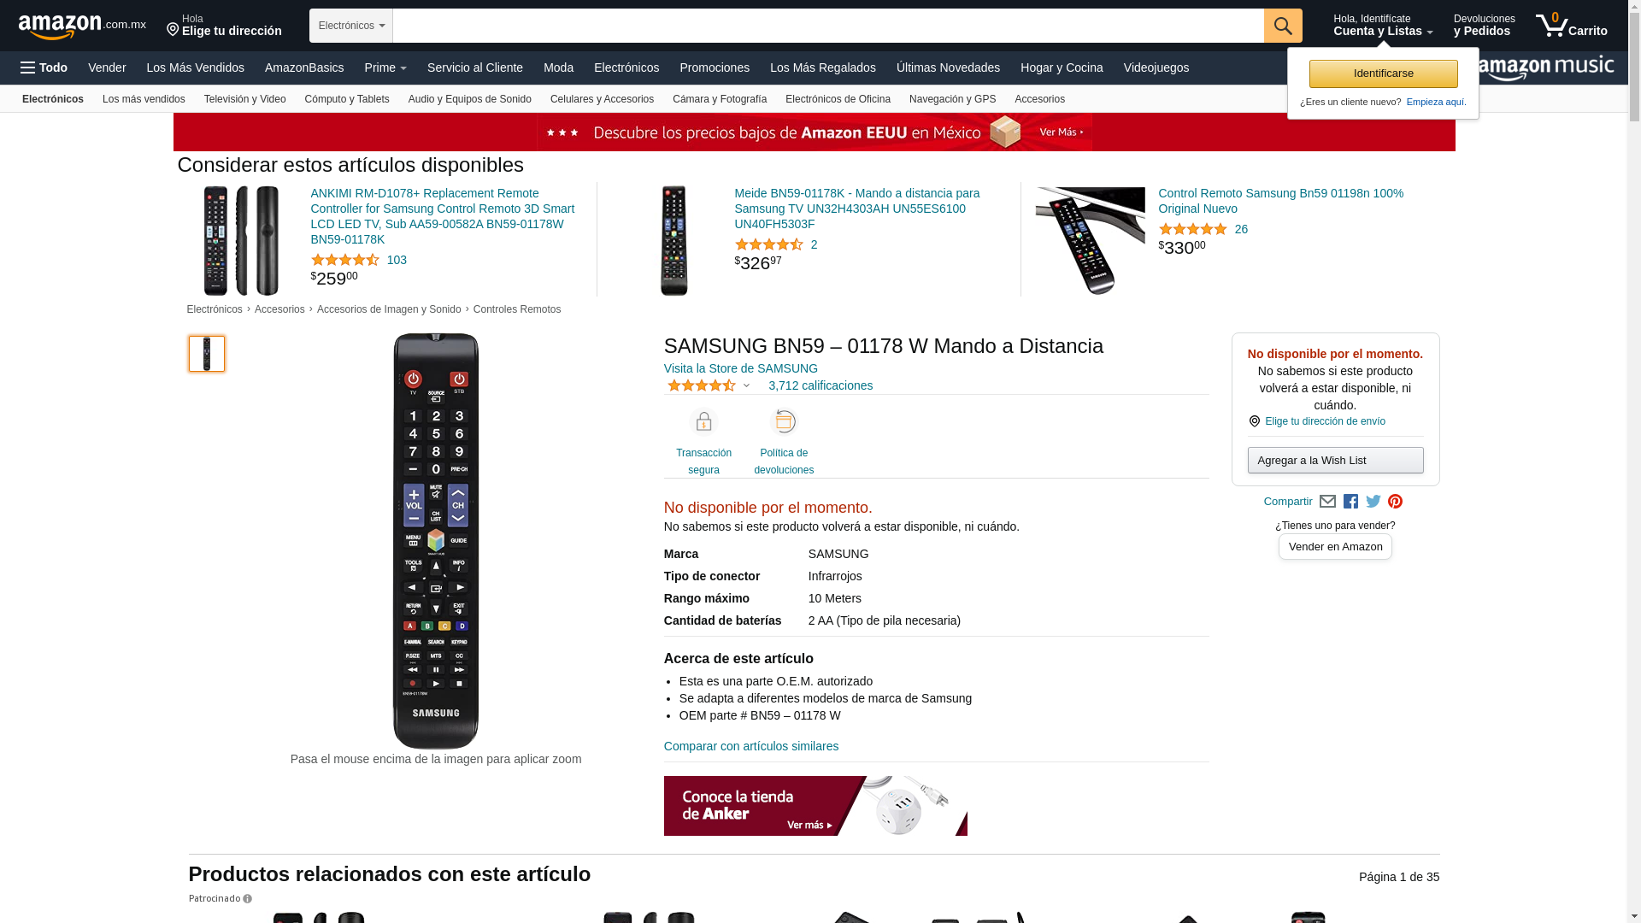
Task: Select the product thumbnail image
Action: 207,354
